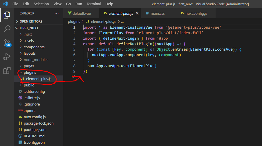Screen dimensions: 262x146
Task: Open the Run and Debug view
Action: [7, 57]
